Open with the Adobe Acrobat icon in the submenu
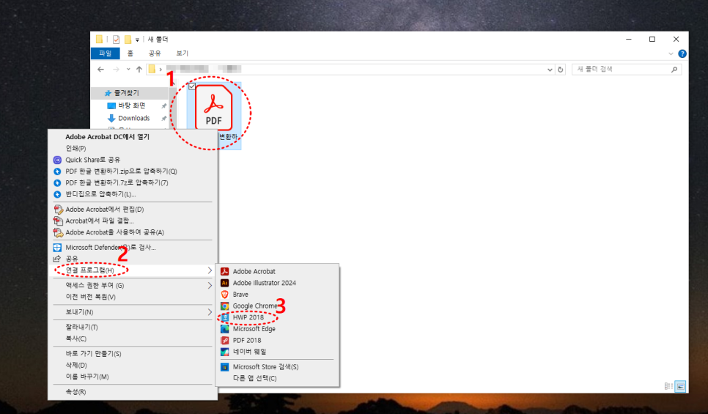 pyautogui.click(x=224, y=271)
